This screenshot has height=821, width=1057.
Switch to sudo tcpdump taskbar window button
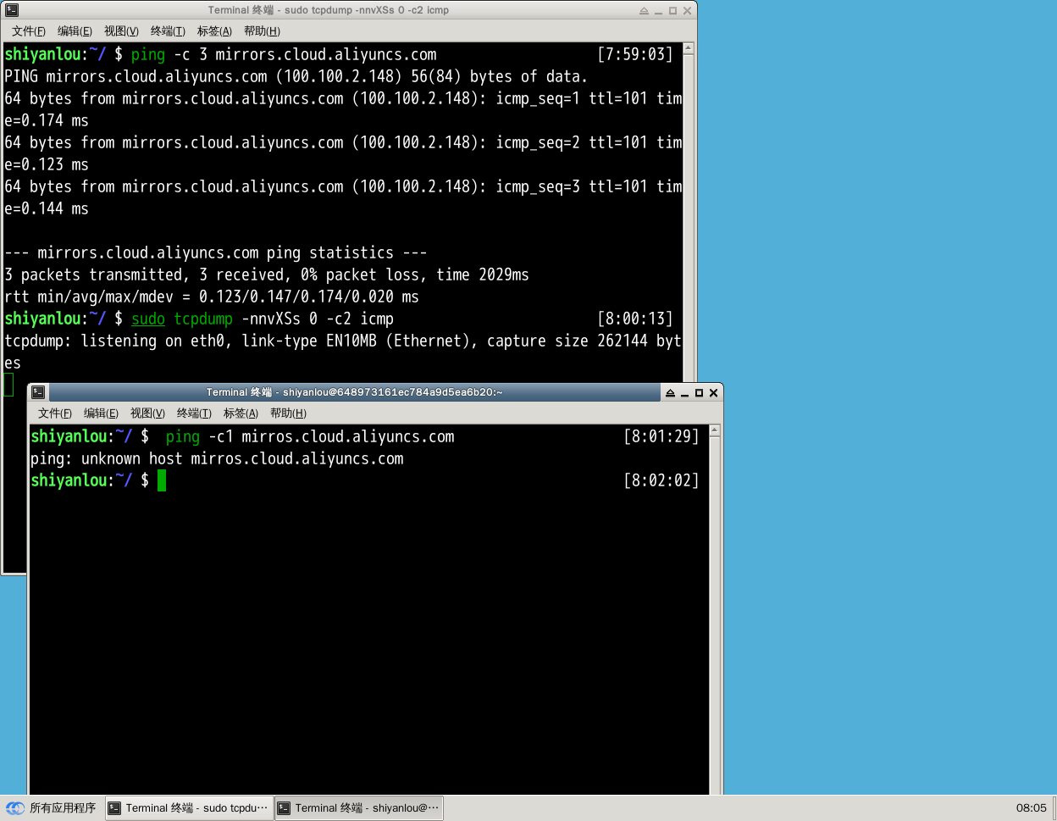click(x=190, y=808)
